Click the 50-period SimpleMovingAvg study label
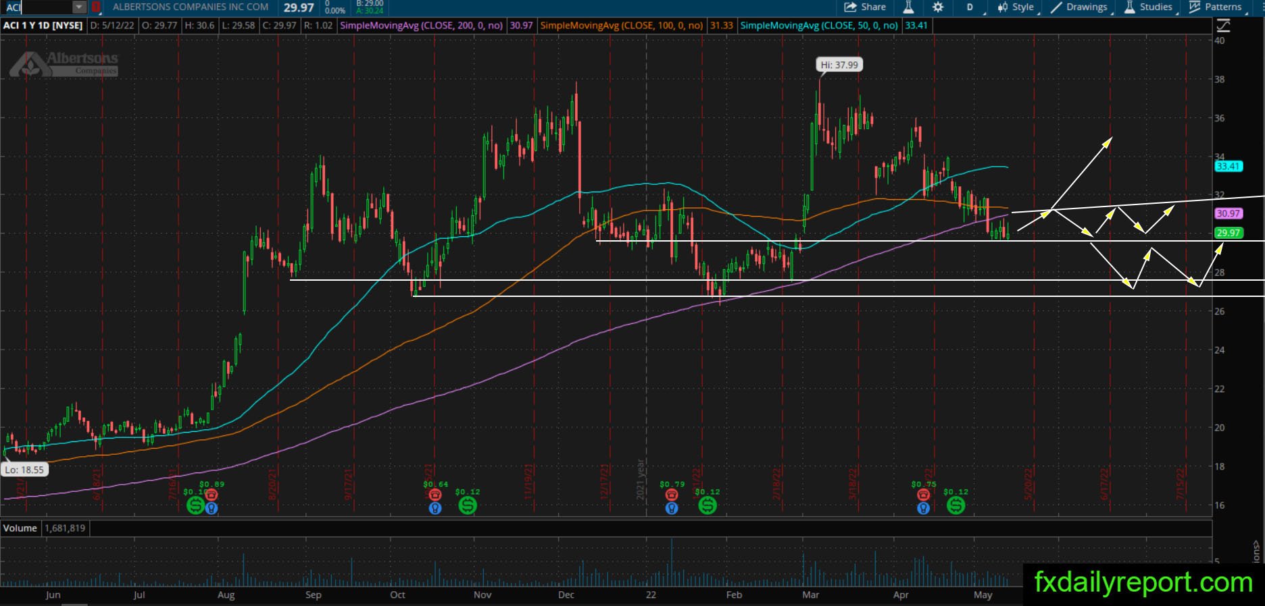Screen dimensions: 1265x606 819,26
